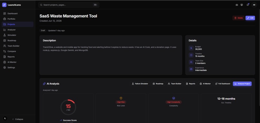Image resolution: width=260 pixels, height=123 pixels.
Task: Click the Settings gear icon in sidebar
Action: coord(5,67)
